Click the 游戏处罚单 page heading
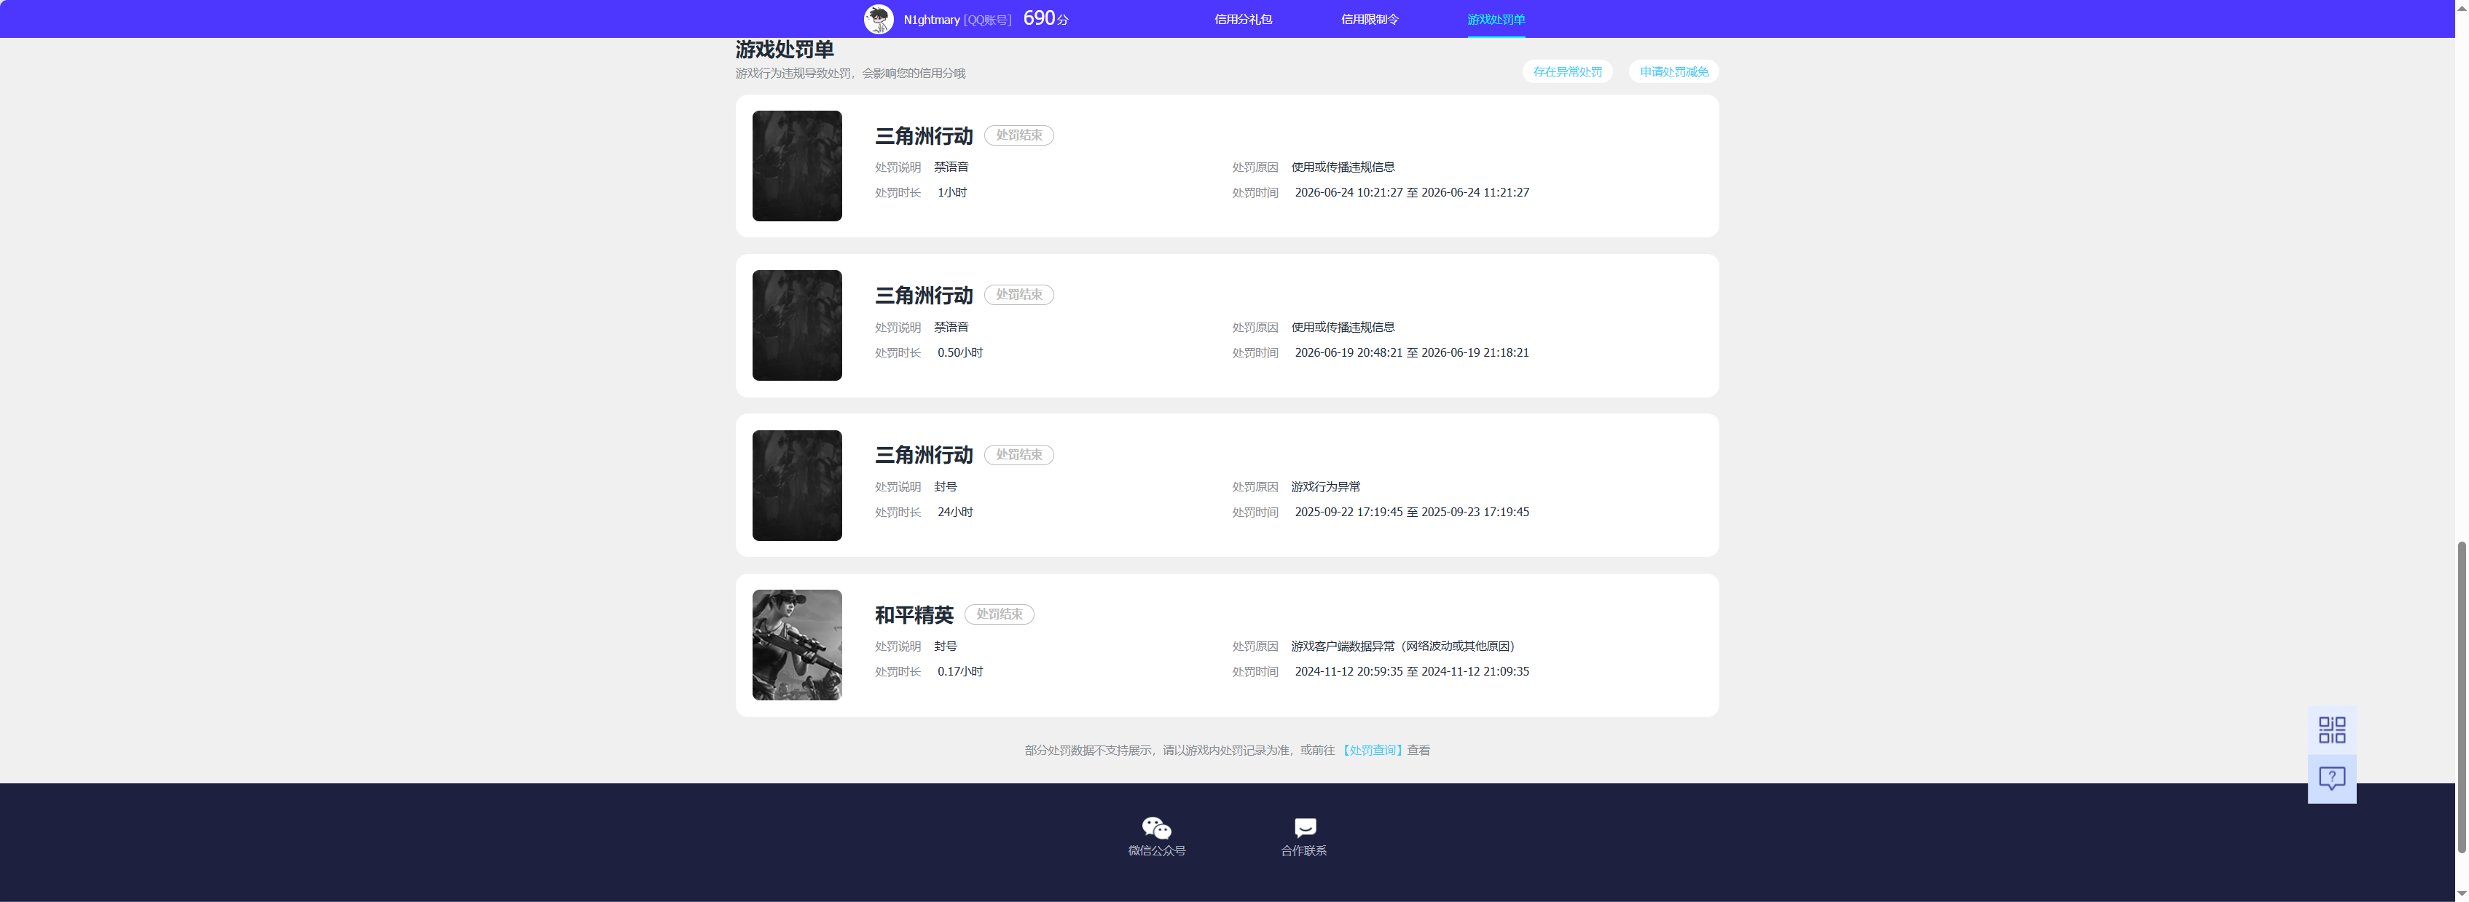Screen dimensions: 2469x902 tap(784, 49)
